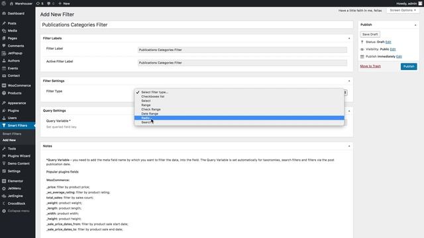Click the updates counter icon
The width and height of the screenshot is (424, 238).
(38, 3)
